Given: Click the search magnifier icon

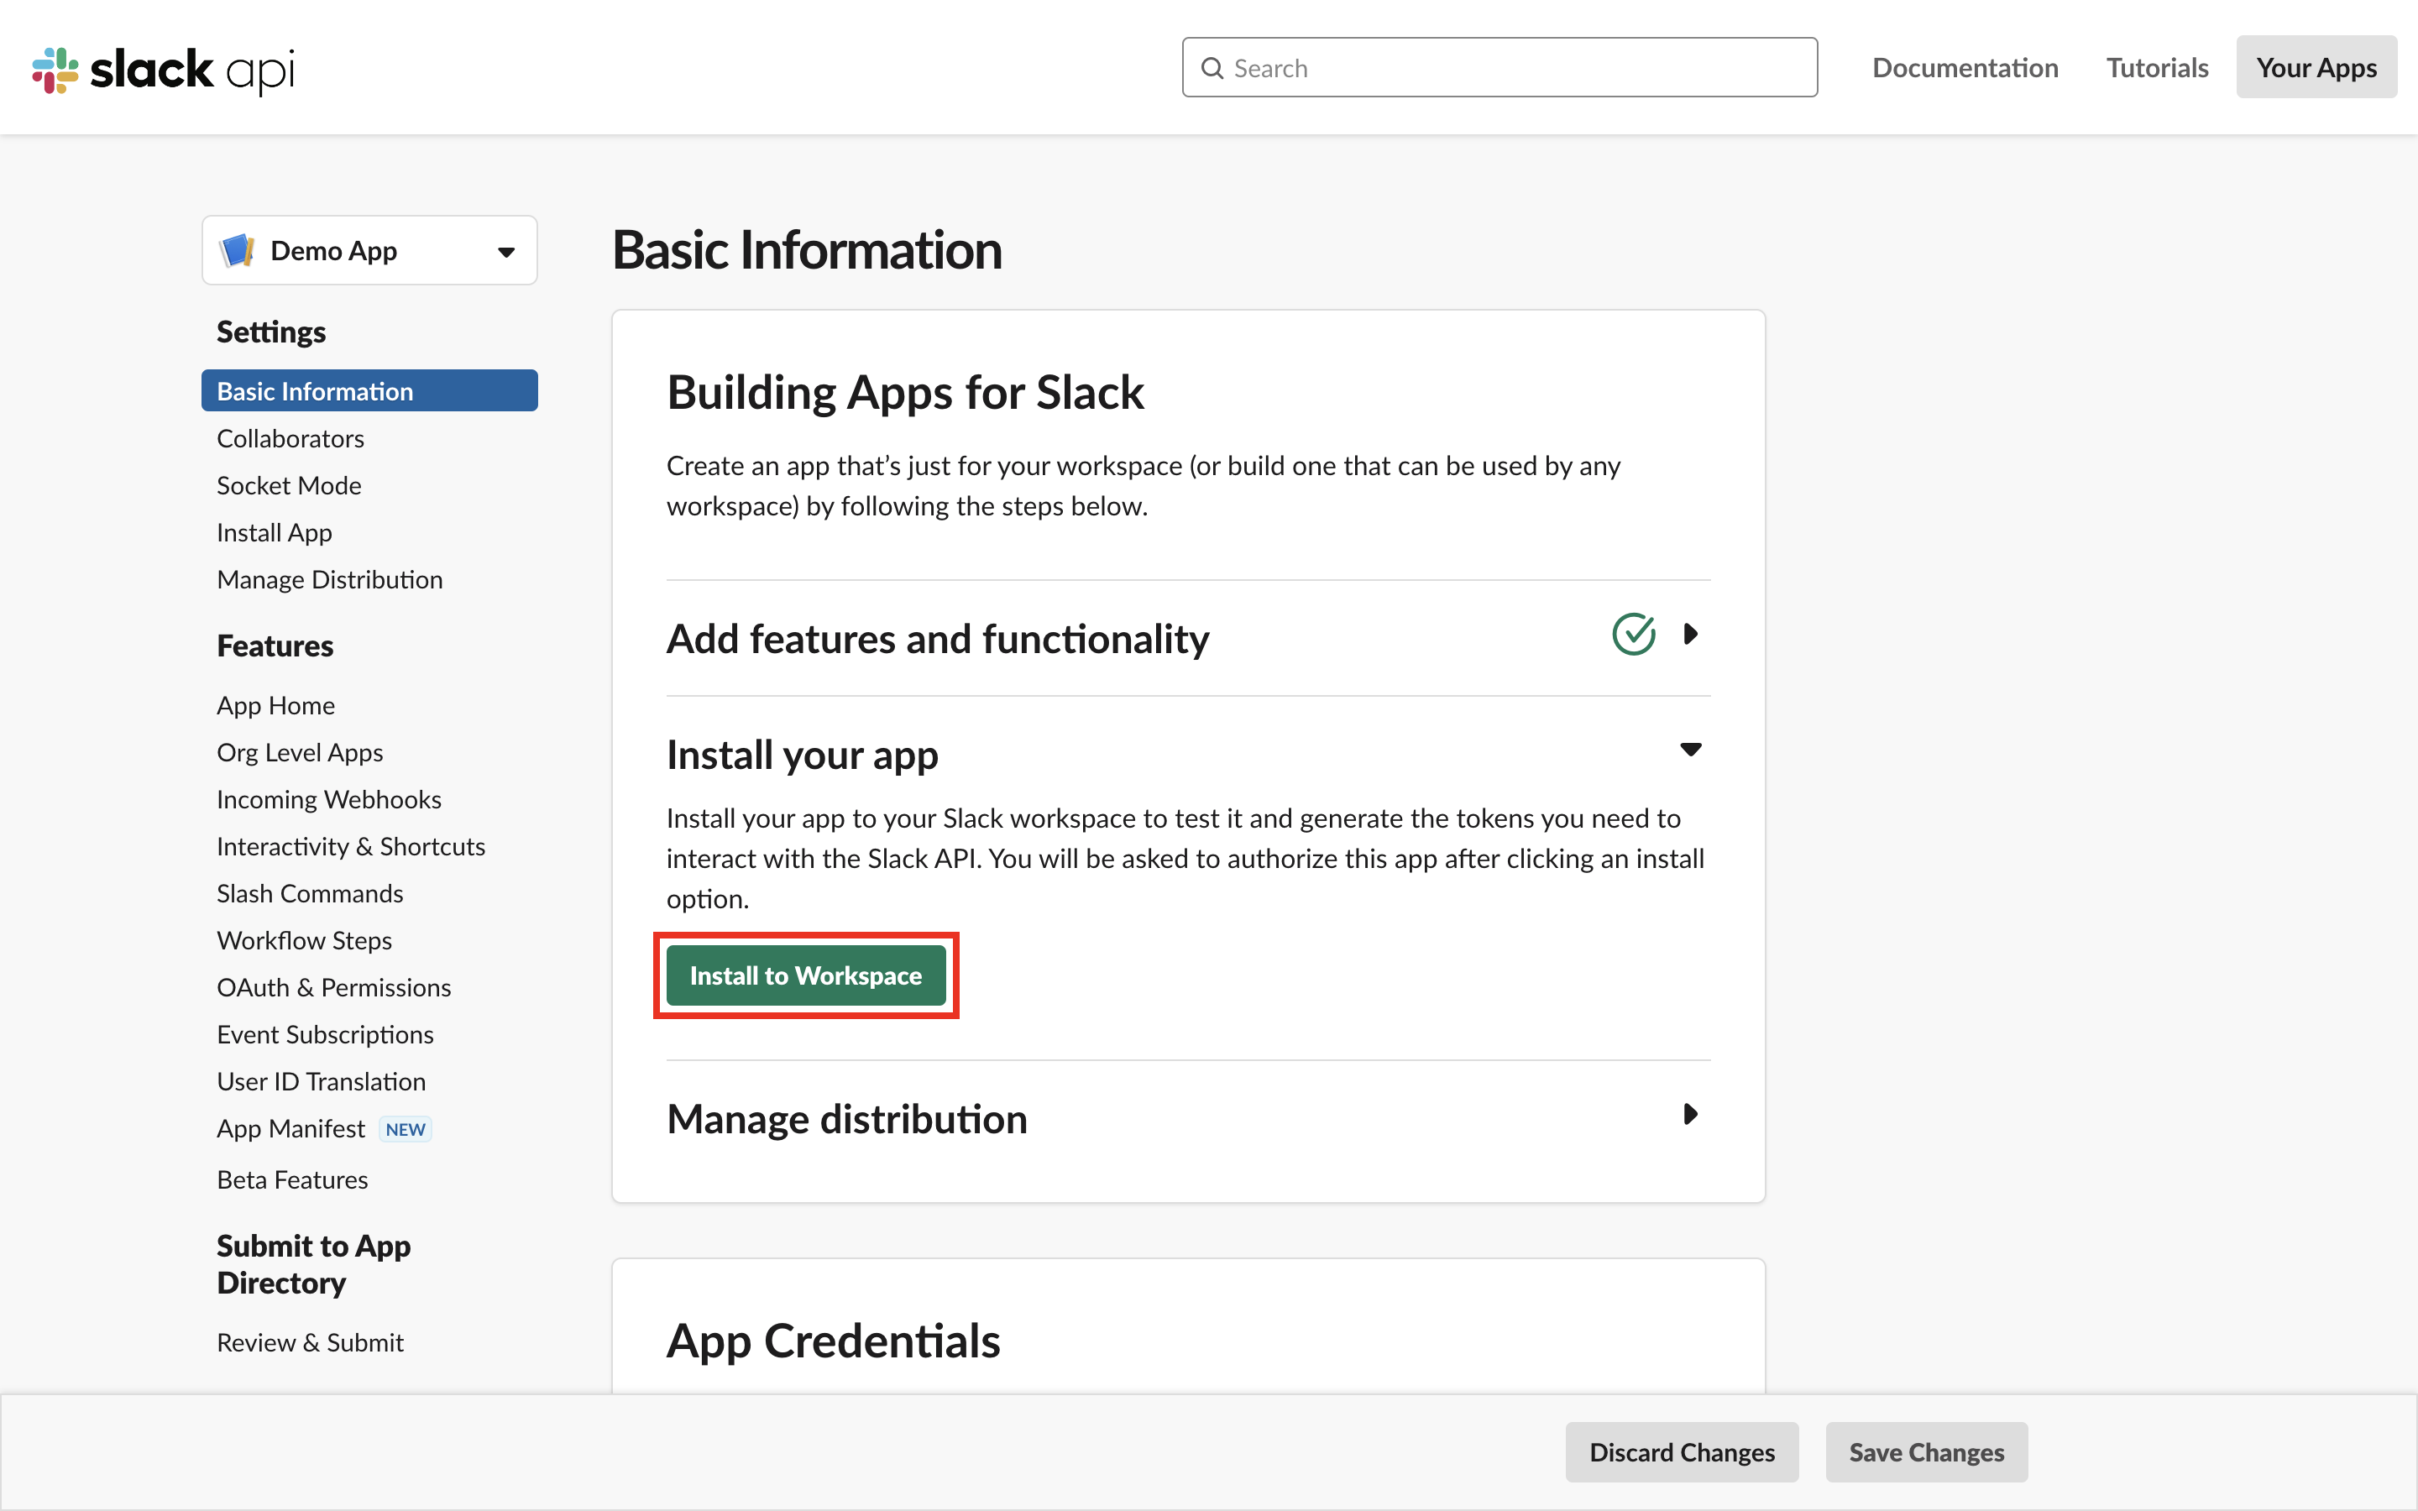Looking at the screenshot, I should [1212, 68].
